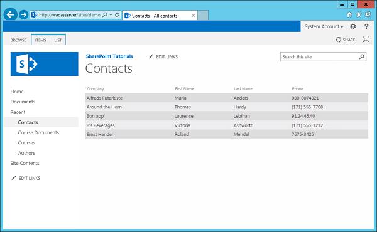Sort by the Company column header
Viewport: 377px width, 232px height.
click(96, 89)
